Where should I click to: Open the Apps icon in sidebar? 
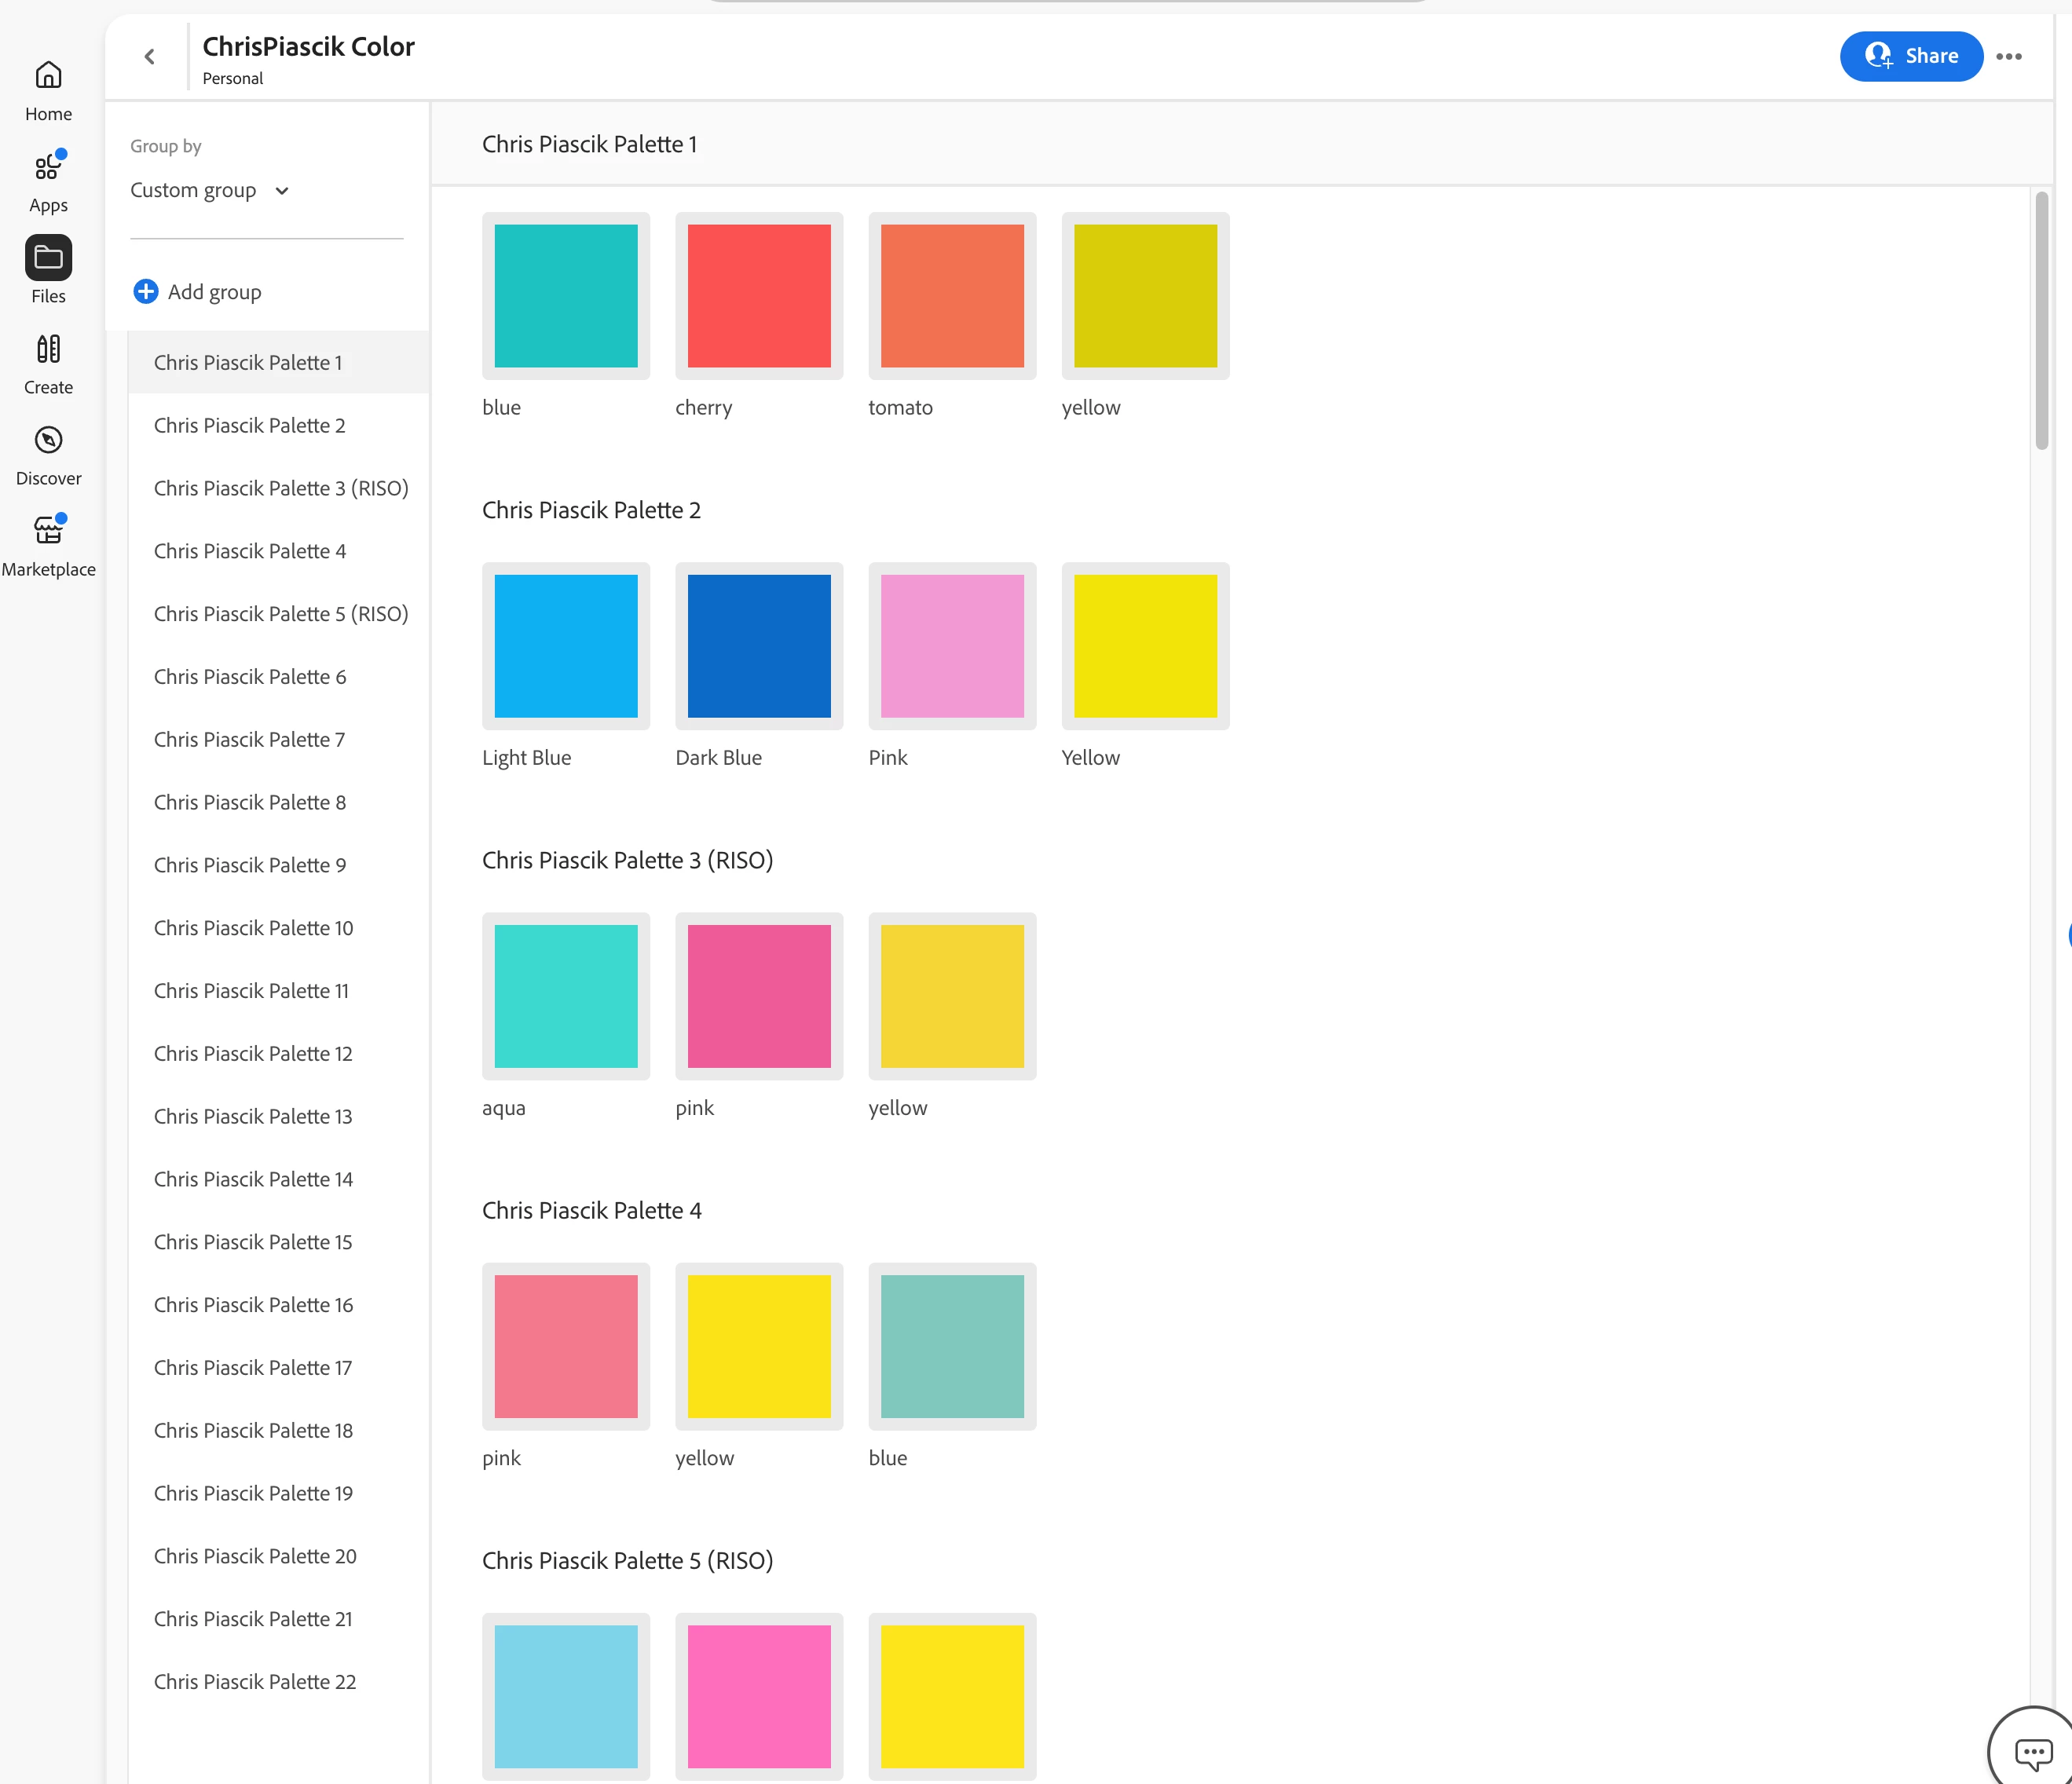pyautogui.click(x=48, y=167)
